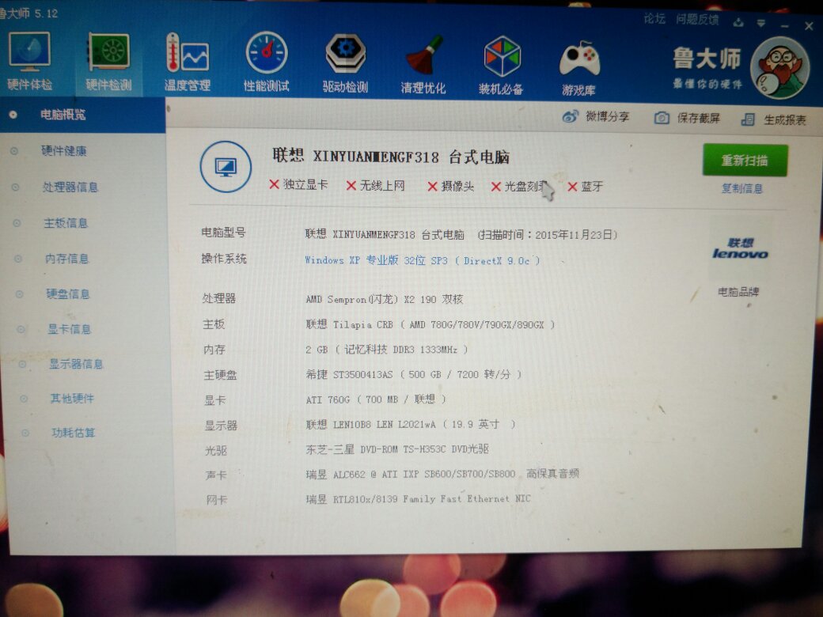Click the Tilapia CRB motherboard value
Image resolution: width=823 pixels, height=617 pixels.
coord(430,325)
